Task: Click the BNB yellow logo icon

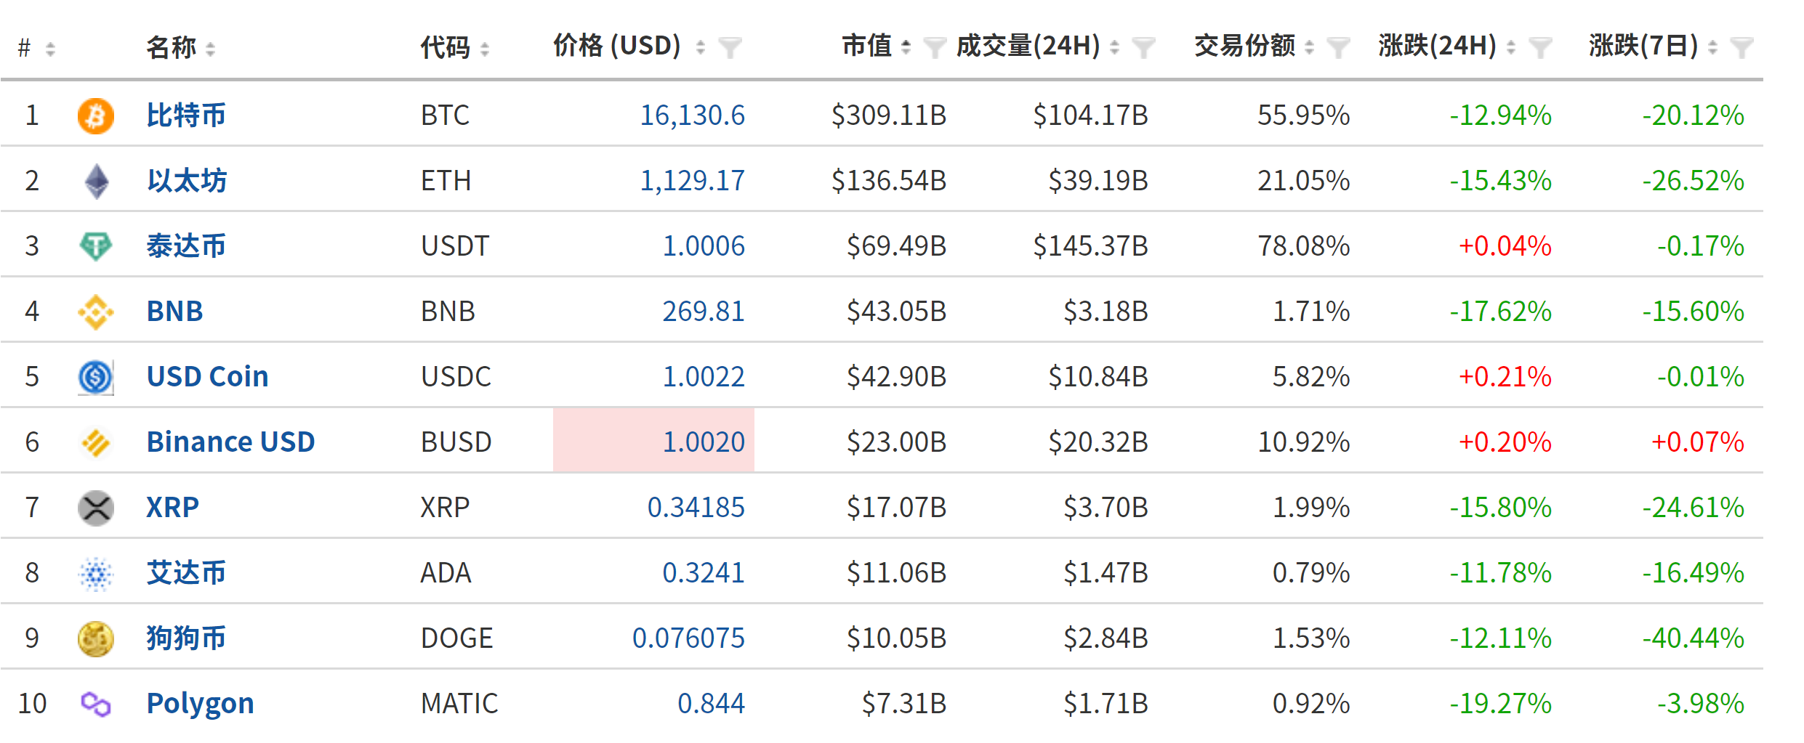Action: click(95, 312)
